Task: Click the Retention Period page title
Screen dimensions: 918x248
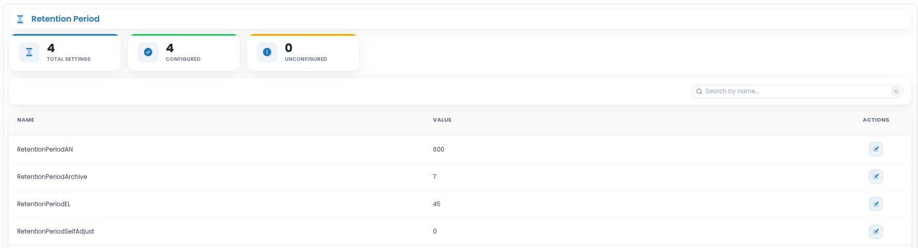Action: pyautogui.click(x=66, y=19)
